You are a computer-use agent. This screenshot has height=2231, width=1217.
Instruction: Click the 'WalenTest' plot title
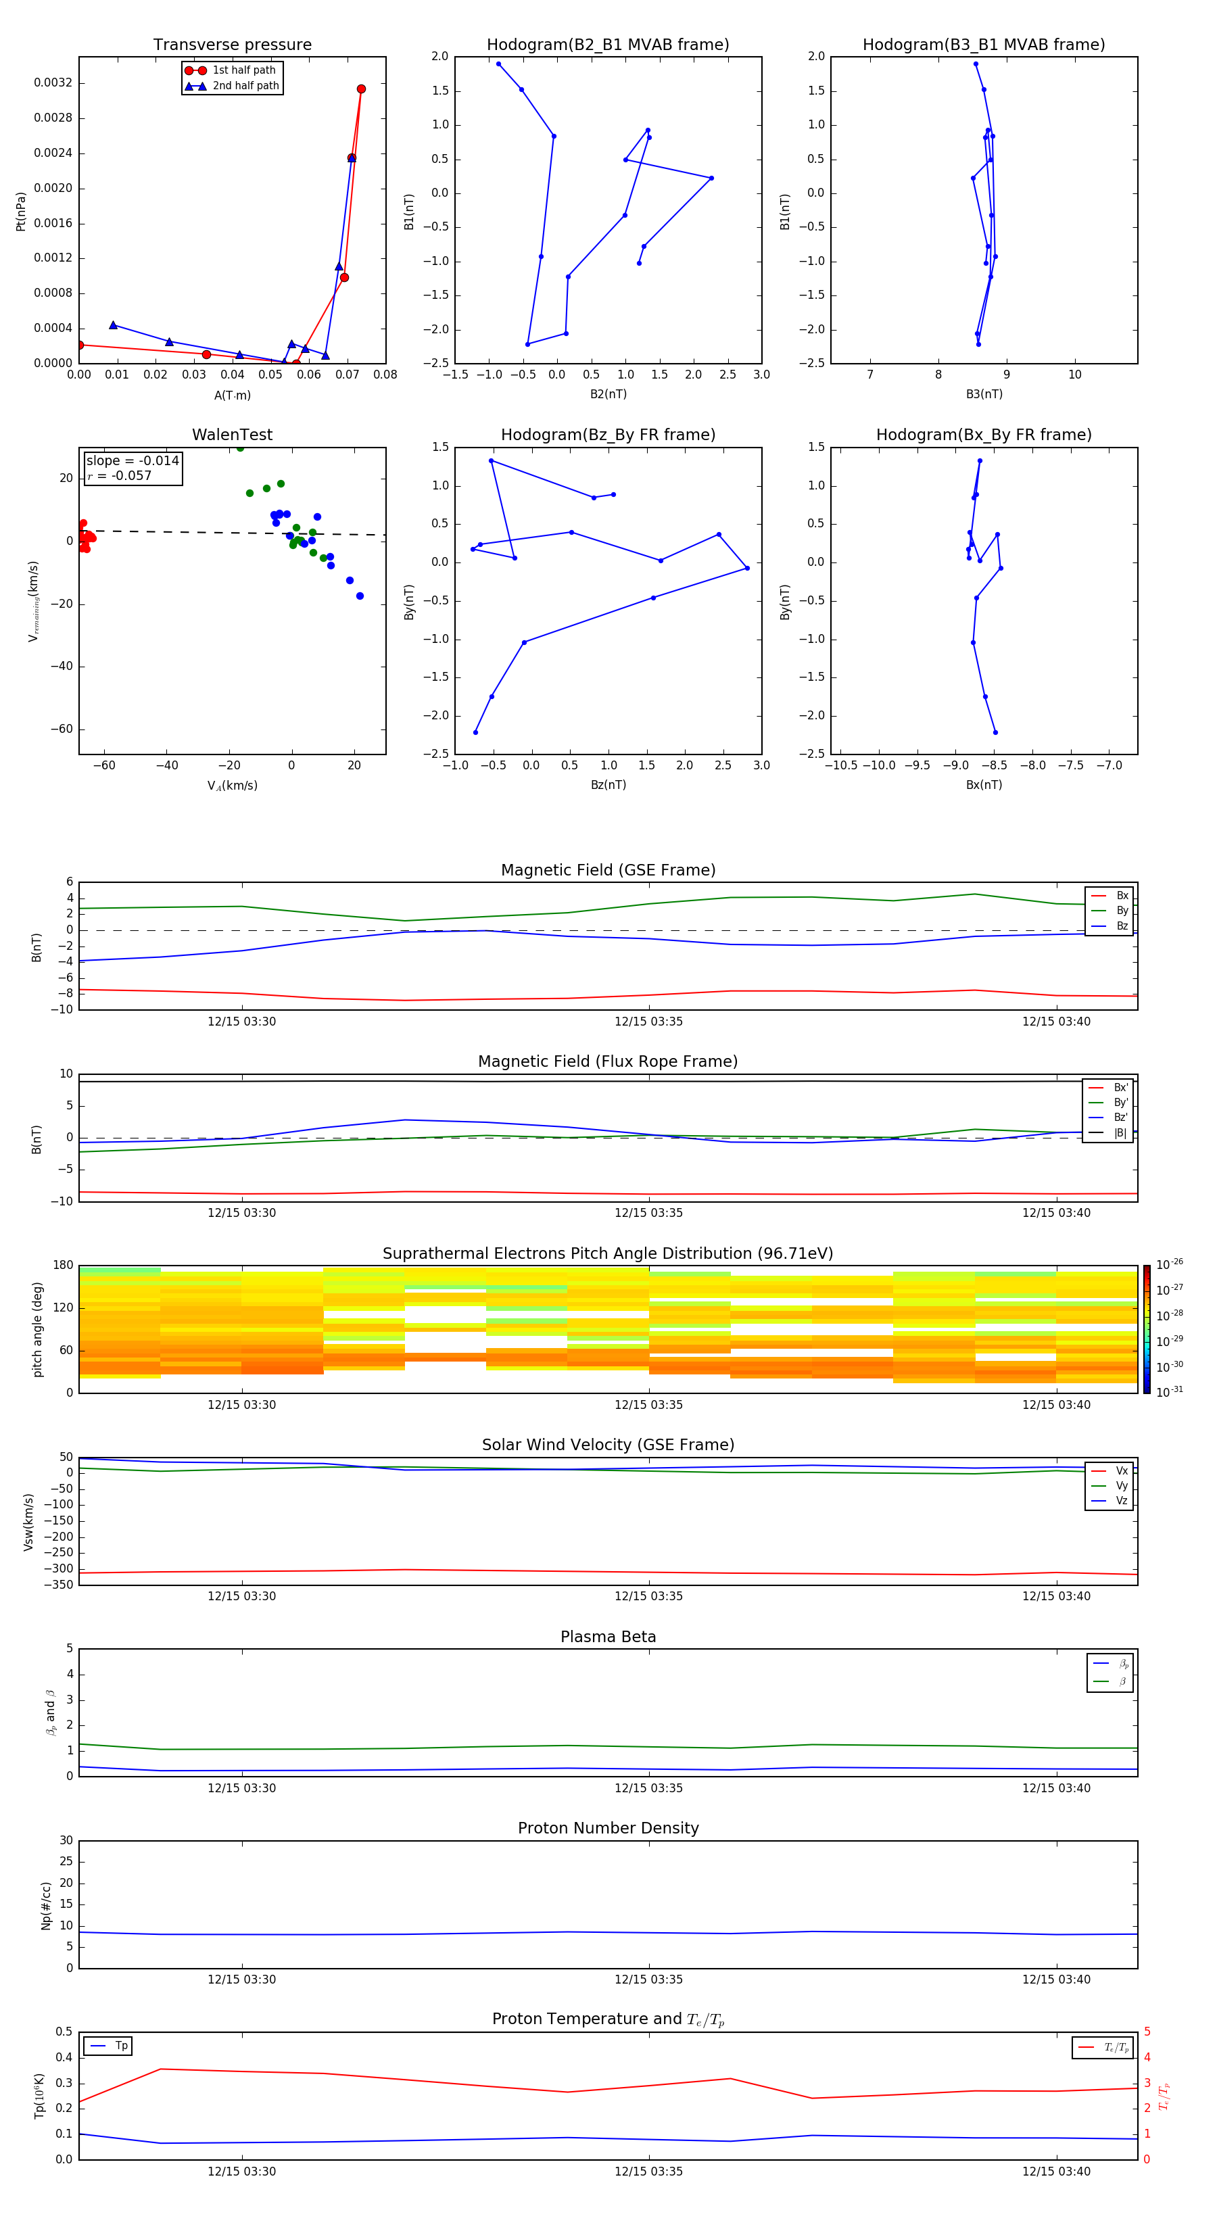[232, 435]
